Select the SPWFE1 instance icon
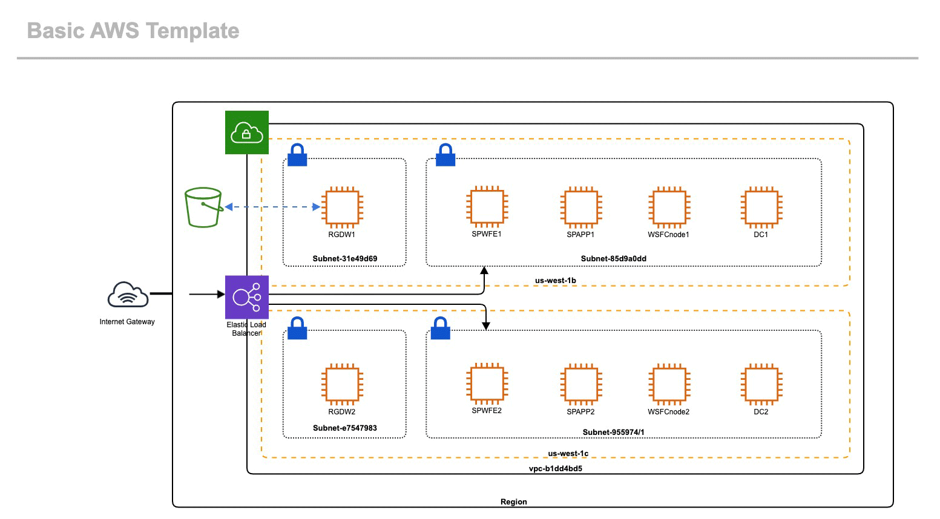The width and height of the screenshot is (940, 519). point(487,206)
